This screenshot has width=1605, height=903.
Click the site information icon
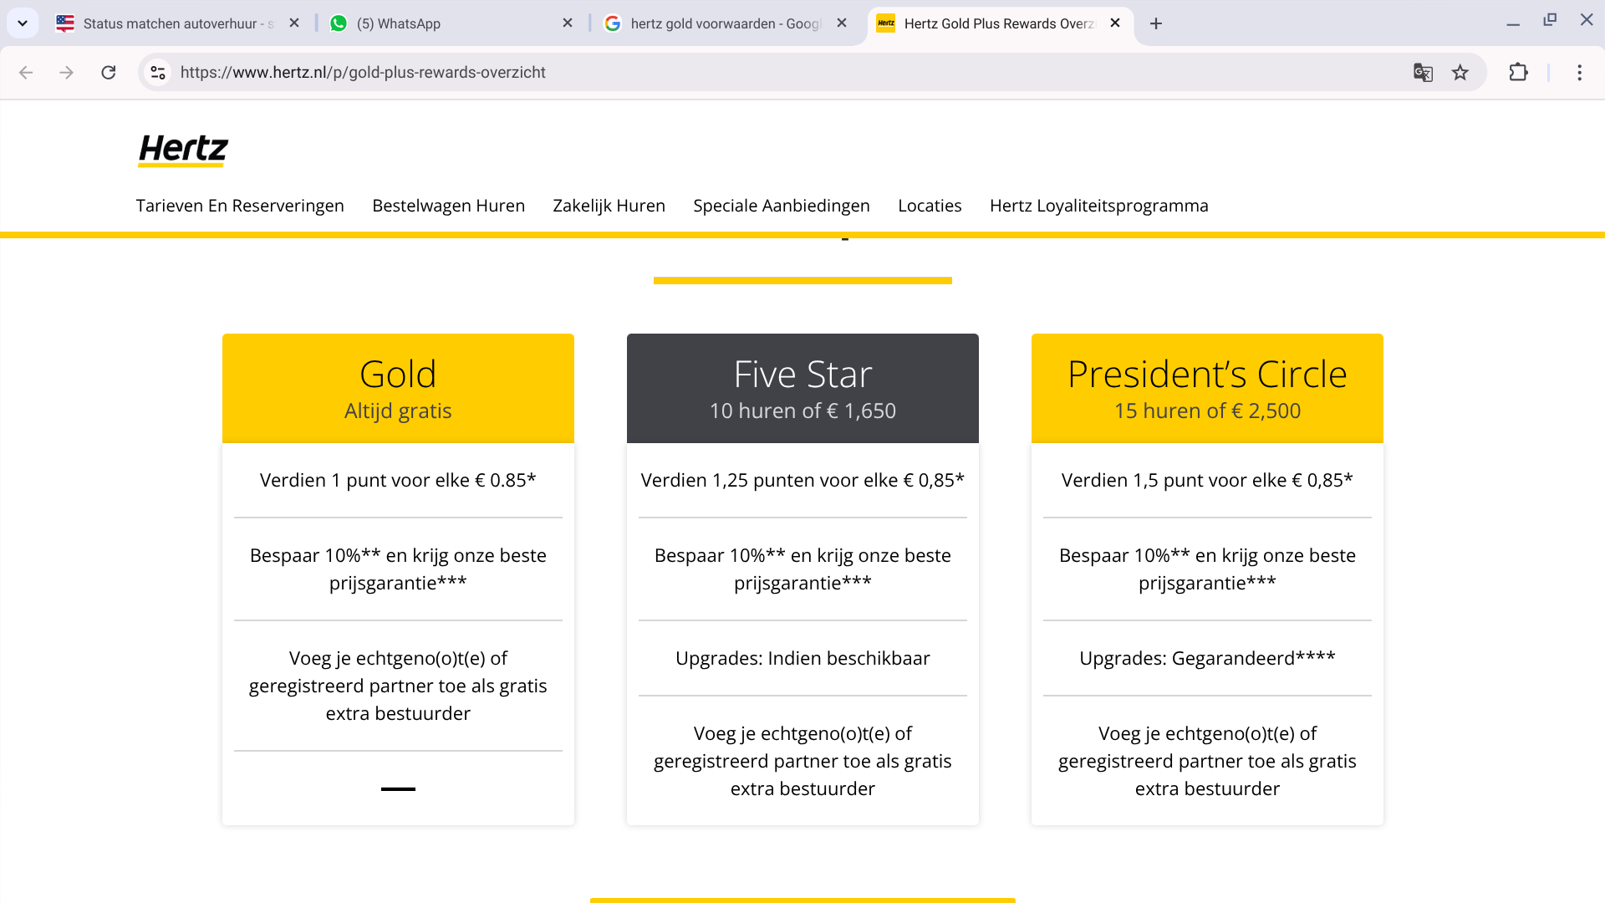(158, 73)
